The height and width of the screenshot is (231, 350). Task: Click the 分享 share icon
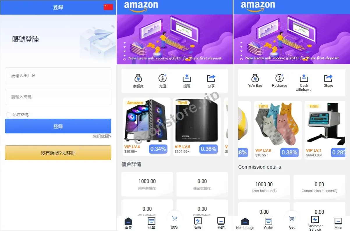[x=211, y=78]
